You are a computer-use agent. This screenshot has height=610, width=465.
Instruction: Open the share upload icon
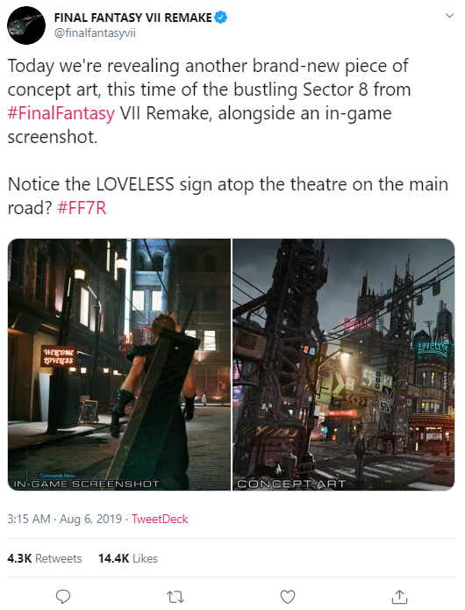399,596
